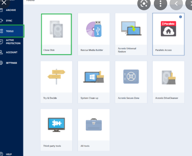Open Acronis Universal Restore tile
Screen dimensions: 192x156
131,34
